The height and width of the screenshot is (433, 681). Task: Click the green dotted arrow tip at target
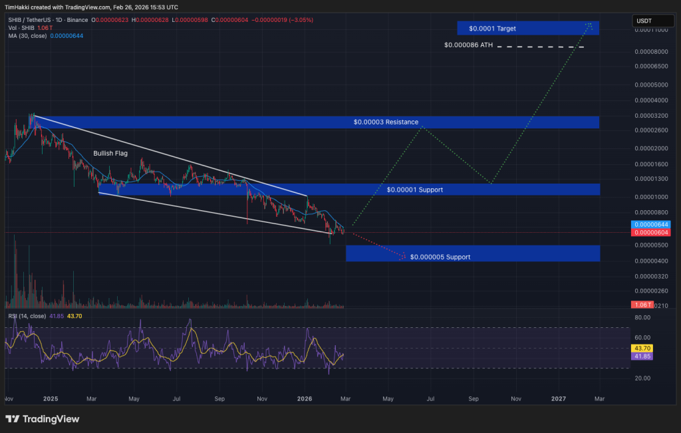[x=589, y=25]
